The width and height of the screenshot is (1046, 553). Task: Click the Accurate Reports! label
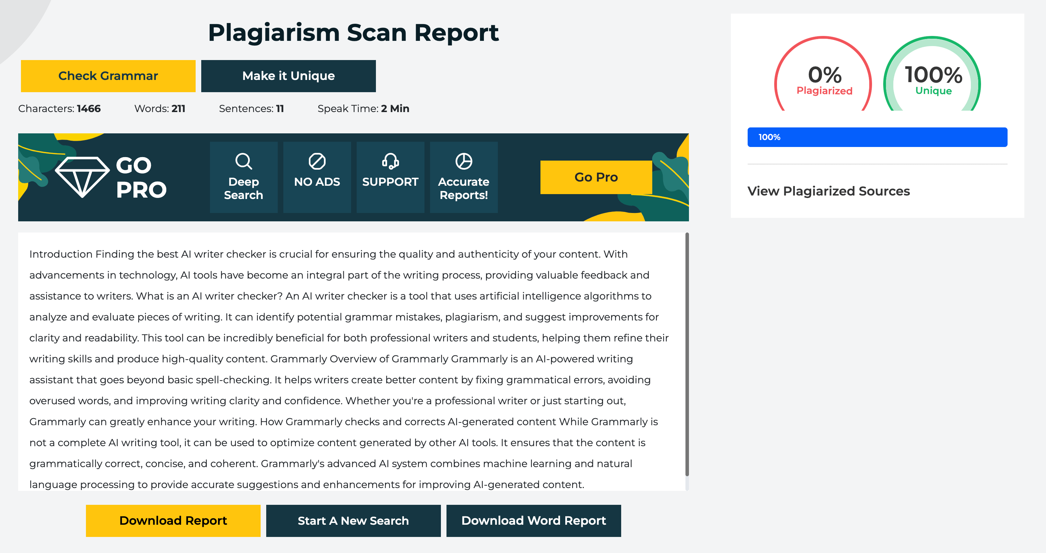pyautogui.click(x=463, y=188)
